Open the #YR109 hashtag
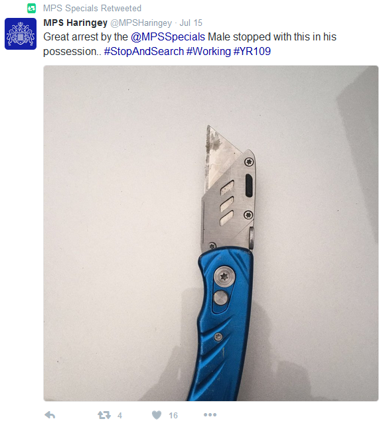385x427 pixels. point(252,51)
